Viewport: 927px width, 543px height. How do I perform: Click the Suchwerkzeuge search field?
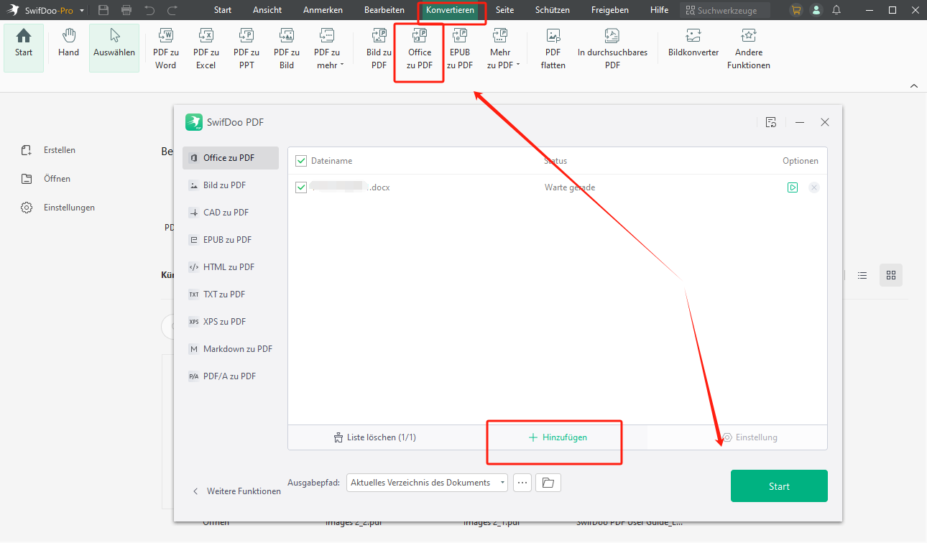pyautogui.click(x=724, y=11)
